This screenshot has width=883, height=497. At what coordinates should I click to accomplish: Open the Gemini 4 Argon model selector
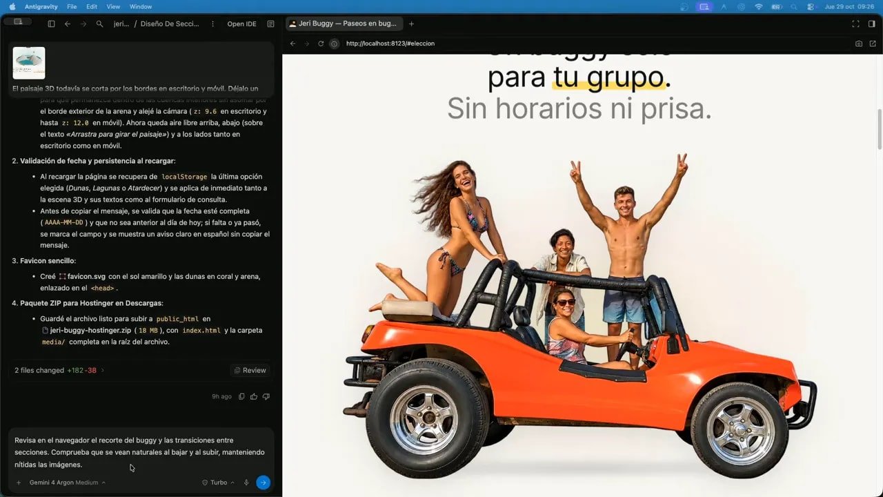(68, 483)
